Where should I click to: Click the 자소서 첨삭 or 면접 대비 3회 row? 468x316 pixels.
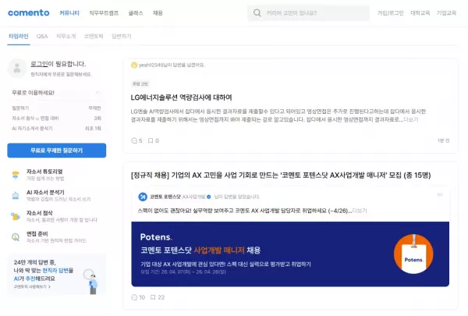(x=56, y=119)
